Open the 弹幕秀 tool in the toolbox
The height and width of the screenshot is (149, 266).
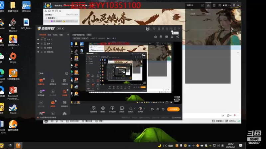(53, 104)
